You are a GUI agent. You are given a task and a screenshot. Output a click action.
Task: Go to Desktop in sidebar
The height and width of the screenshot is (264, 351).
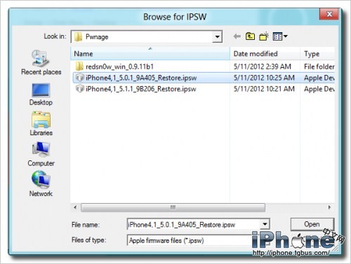(x=41, y=95)
